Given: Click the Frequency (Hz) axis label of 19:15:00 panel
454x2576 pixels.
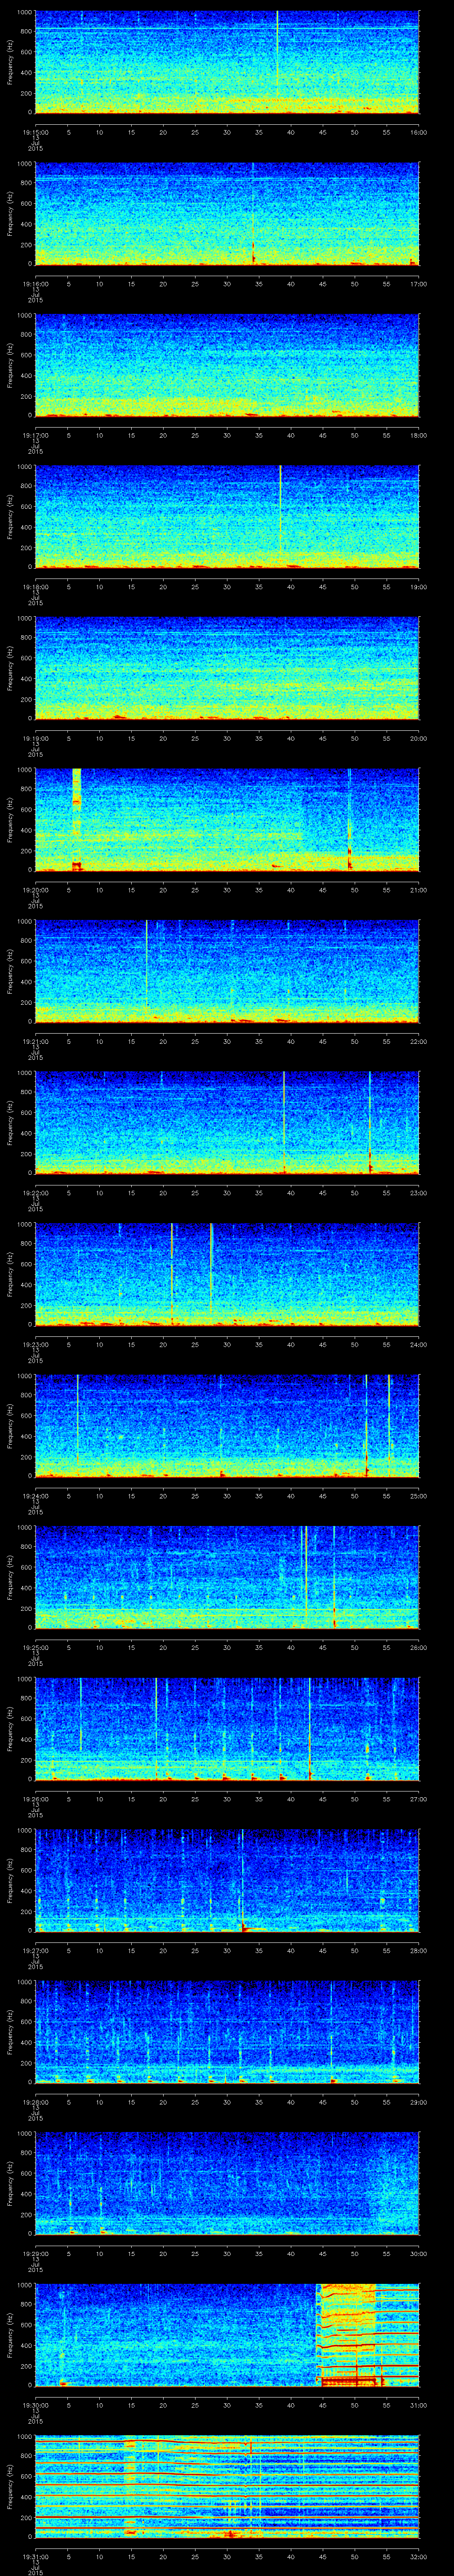Looking at the screenshot, I should tap(10, 62).
